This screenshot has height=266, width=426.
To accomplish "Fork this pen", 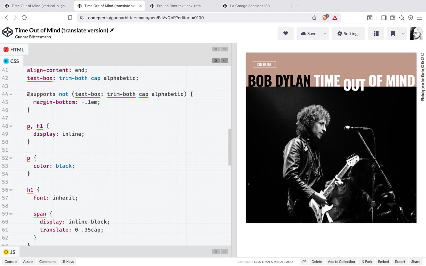I will 366,262.
